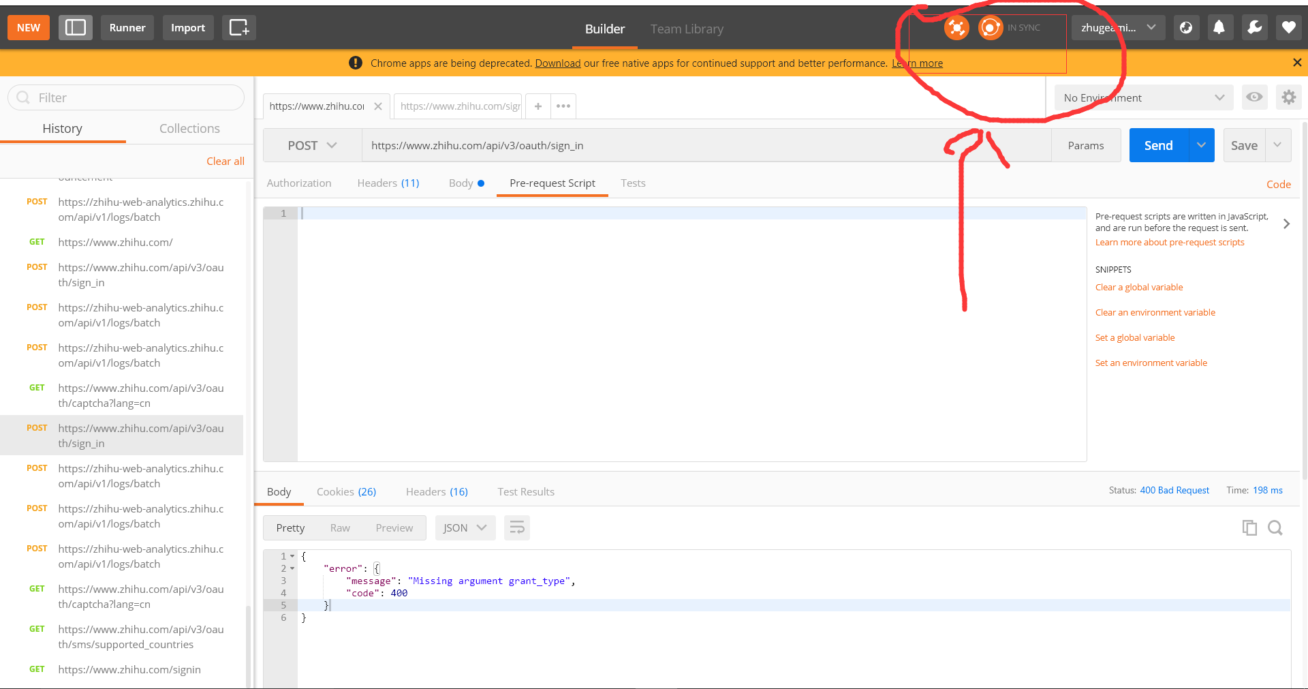Image resolution: width=1308 pixels, height=689 pixels.
Task: Click the Download link in banner
Action: [x=558, y=63]
